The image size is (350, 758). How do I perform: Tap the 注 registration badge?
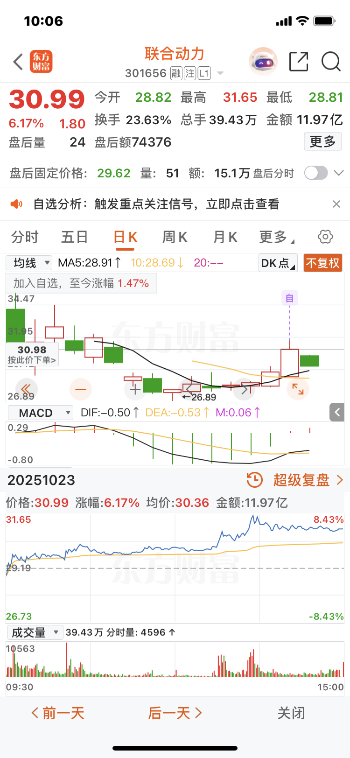tap(190, 73)
